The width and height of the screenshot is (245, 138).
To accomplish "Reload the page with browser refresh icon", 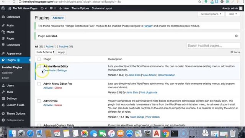I will point(14,2).
